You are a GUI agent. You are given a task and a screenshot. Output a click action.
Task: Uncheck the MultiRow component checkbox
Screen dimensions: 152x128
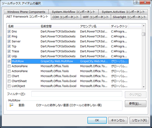pos(9,61)
